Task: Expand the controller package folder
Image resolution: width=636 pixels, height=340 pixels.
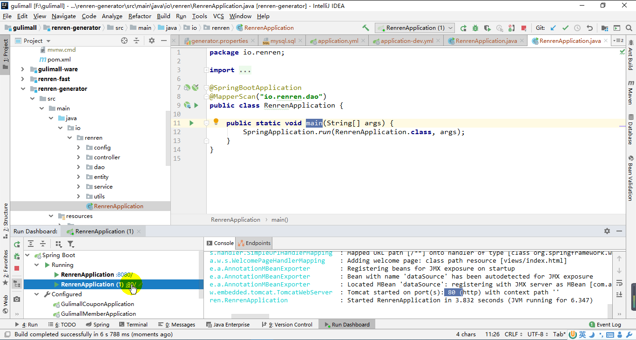Action: pos(78,157)
